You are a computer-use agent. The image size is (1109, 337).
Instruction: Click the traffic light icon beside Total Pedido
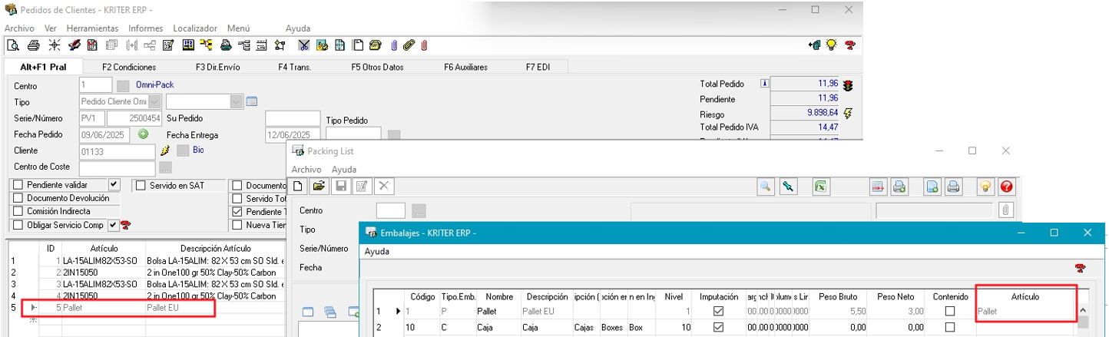(x=848, y=84)
